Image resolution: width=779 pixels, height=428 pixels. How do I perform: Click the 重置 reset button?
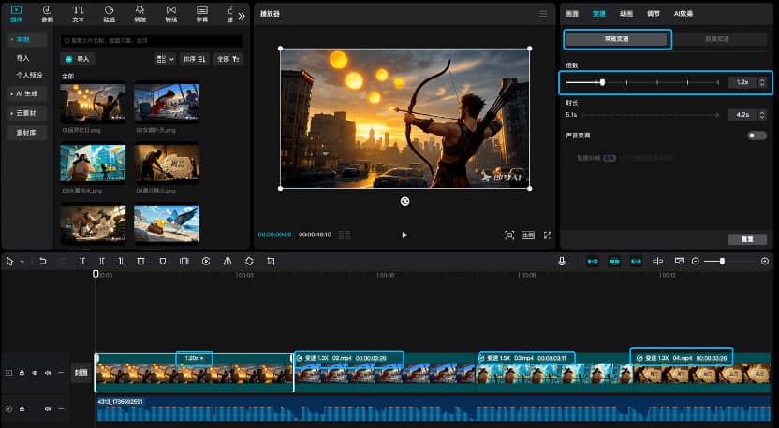(747, 239)
